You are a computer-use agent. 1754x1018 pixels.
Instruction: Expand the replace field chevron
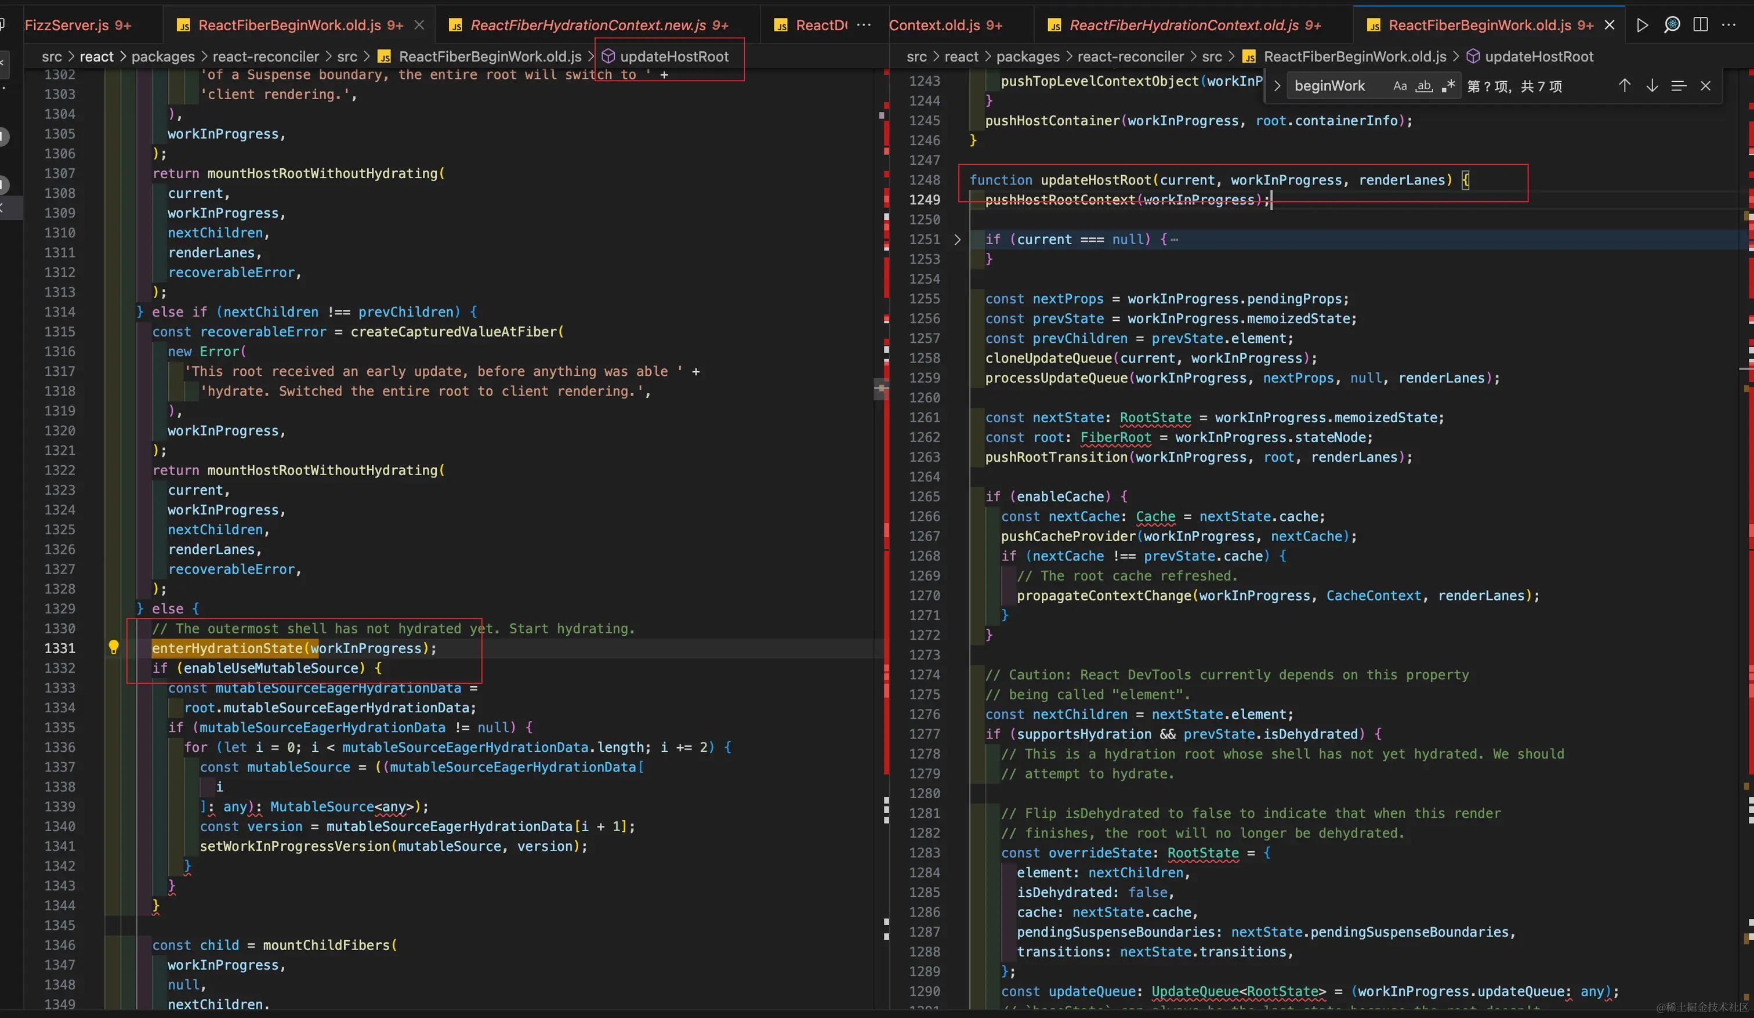pyautogui.click(x=1277, y=86)
